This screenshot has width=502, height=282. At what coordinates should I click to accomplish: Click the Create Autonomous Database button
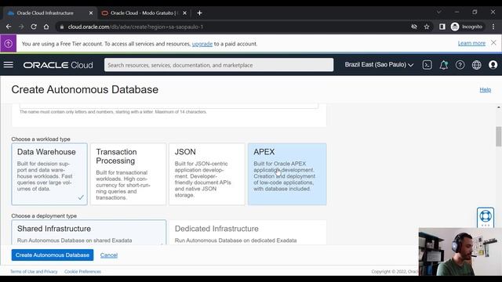point(53,255)
